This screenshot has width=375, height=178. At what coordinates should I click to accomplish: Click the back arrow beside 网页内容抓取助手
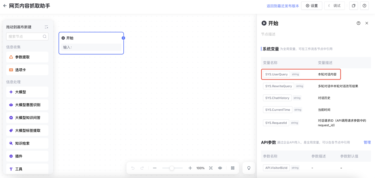click(5, 6)
